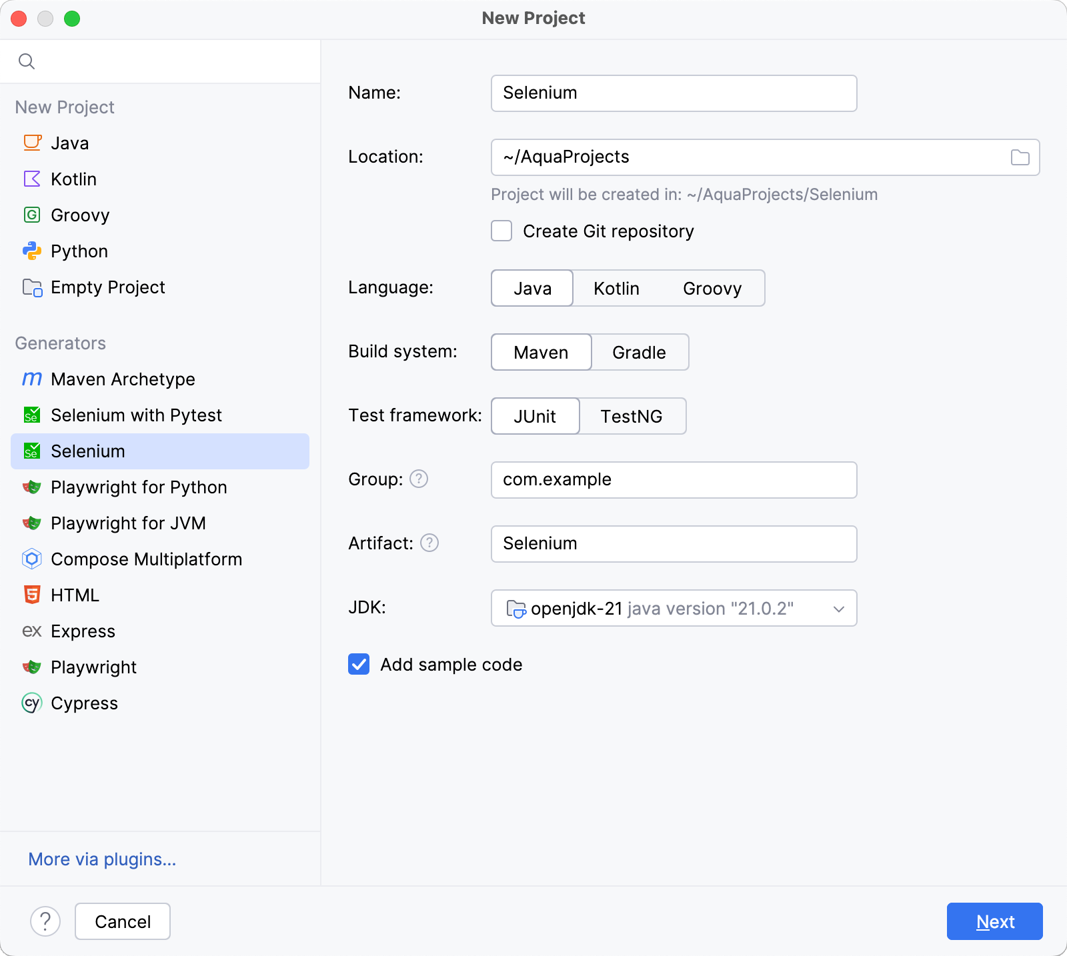Choose Empty Project in sidebar
This screenshot has height=956, width=1067.
pyautogui.click(x=160, y=287)
